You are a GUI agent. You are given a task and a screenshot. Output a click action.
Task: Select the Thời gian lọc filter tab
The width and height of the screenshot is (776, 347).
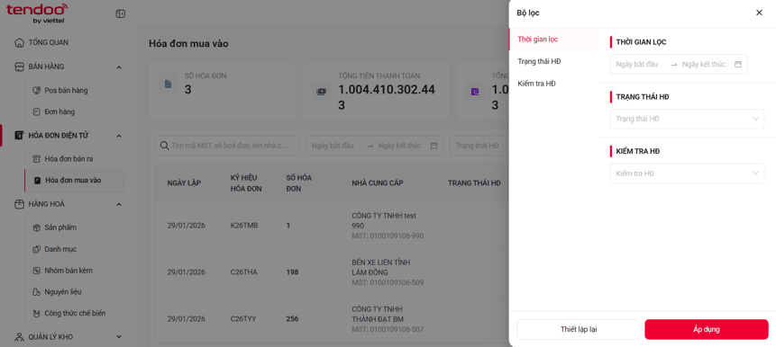click(553, 39)
